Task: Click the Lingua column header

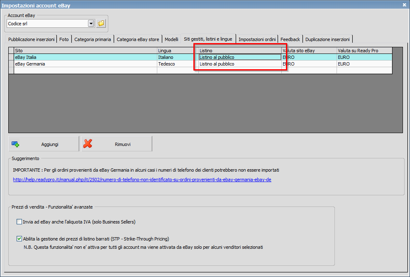Action: coord(178,51)
